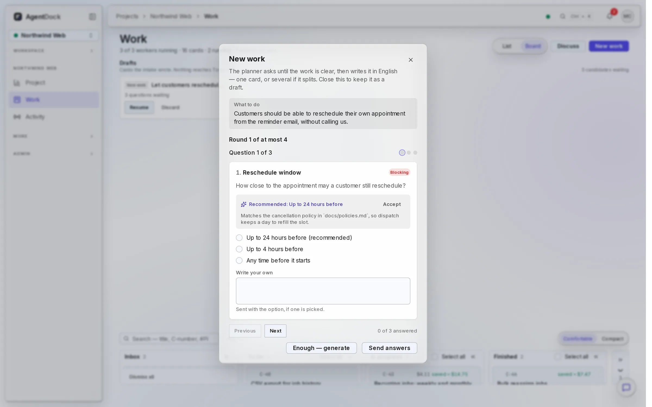Click the Send answers button

pyautogui.click(x=389, y=348)
